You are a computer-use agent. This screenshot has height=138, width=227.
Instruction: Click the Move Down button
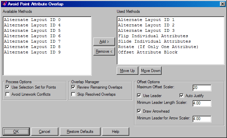pyautogui.click(x=151, y=71)
